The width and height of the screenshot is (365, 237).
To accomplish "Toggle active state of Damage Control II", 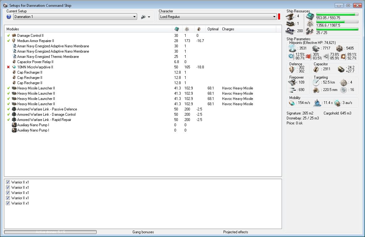I will (8, 36).
